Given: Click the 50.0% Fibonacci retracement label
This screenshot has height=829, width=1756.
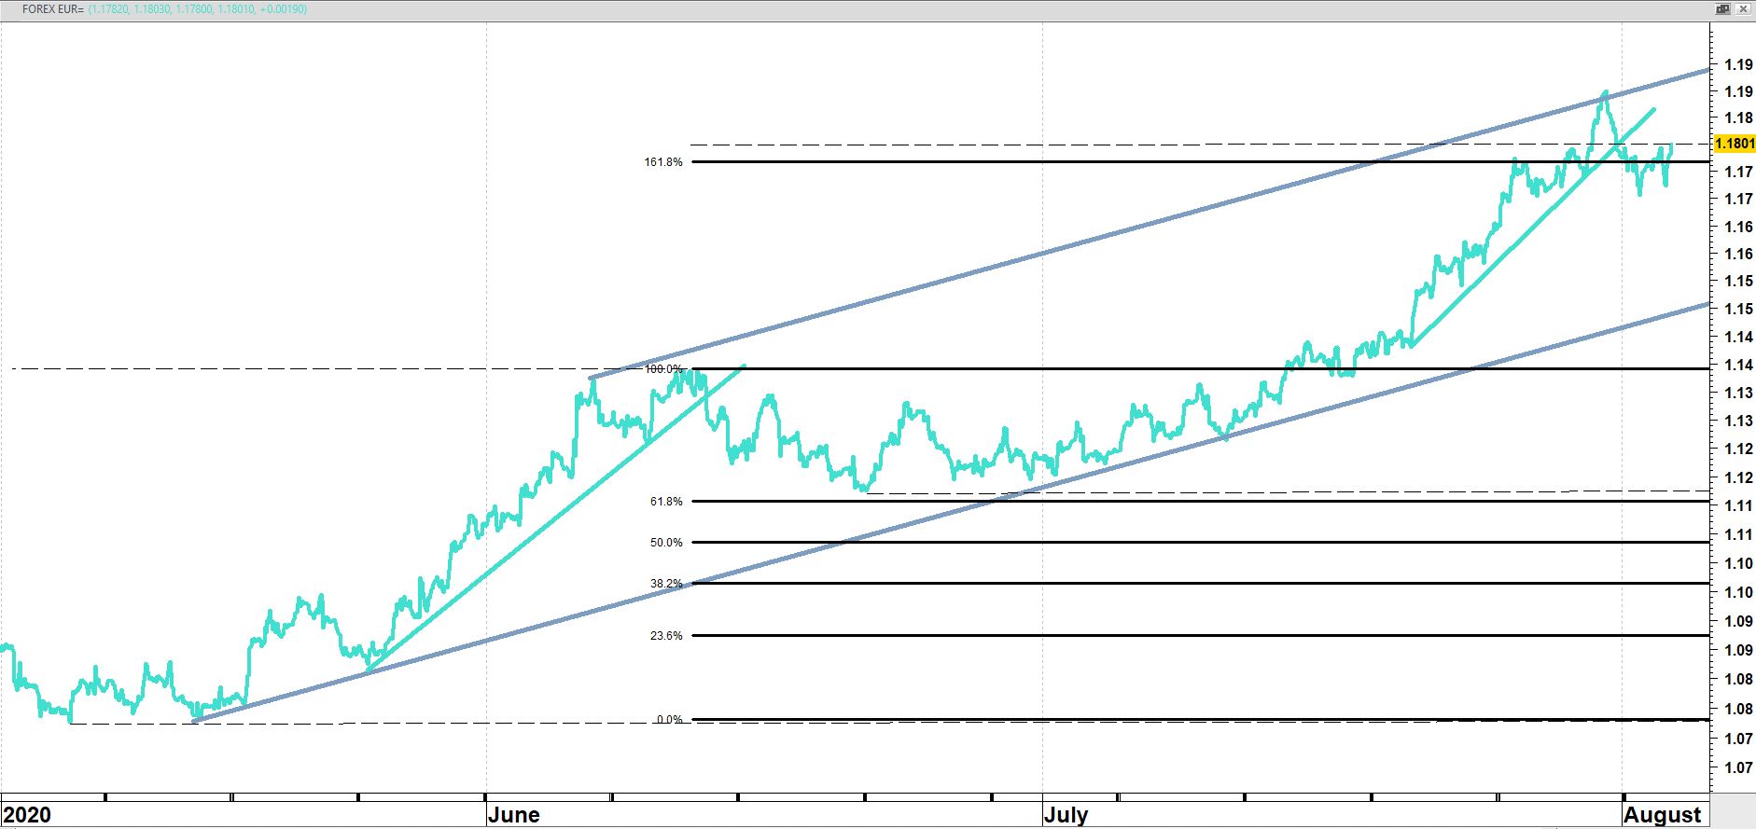Looking at the screenshot, I should pos(666,543).
